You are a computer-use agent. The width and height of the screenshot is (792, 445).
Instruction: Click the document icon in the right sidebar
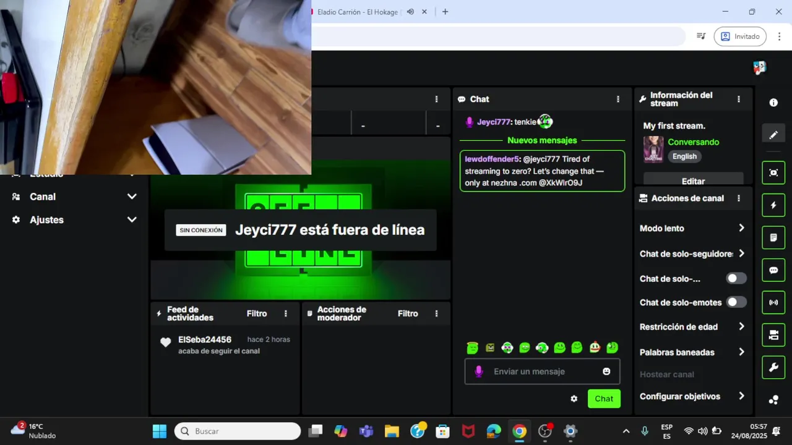coord(773,237)
